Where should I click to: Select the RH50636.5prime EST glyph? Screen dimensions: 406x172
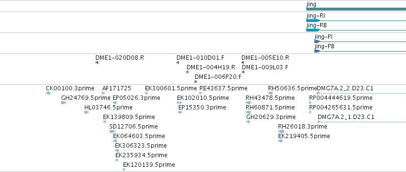(270, 93)
